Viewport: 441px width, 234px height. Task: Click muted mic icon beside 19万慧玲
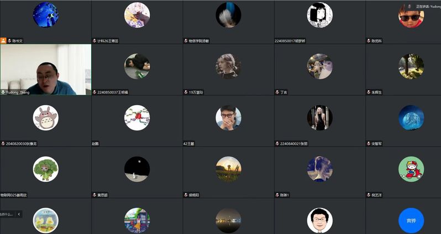click(186, 92)
